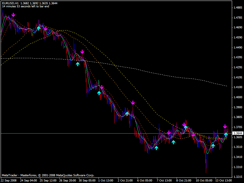Screen dimensions: 244x183
Task: Click the '2 Oct 21:00' time label
Action: [x=125, y=181]
